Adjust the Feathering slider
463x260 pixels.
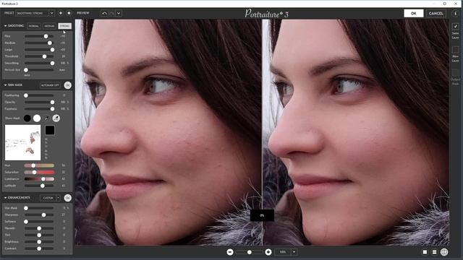39,95
